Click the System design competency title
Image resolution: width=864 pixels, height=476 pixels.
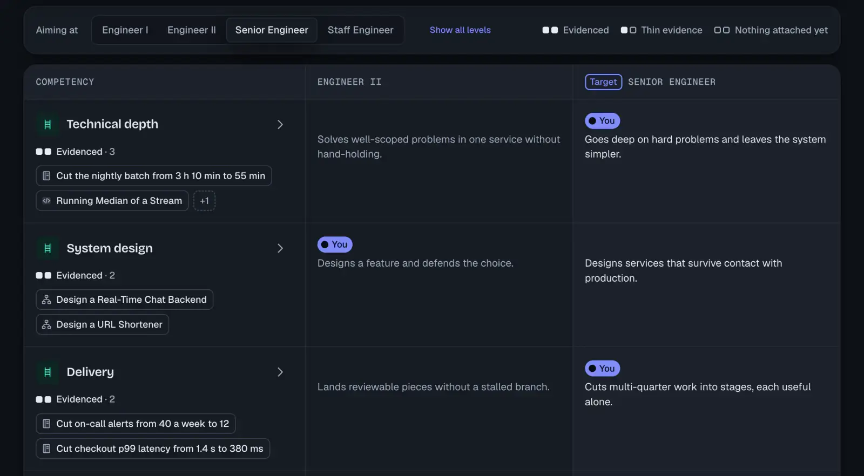110,248
